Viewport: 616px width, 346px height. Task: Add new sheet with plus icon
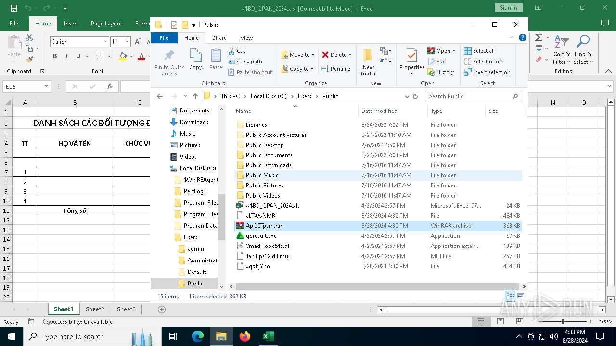tap(162, 309)
